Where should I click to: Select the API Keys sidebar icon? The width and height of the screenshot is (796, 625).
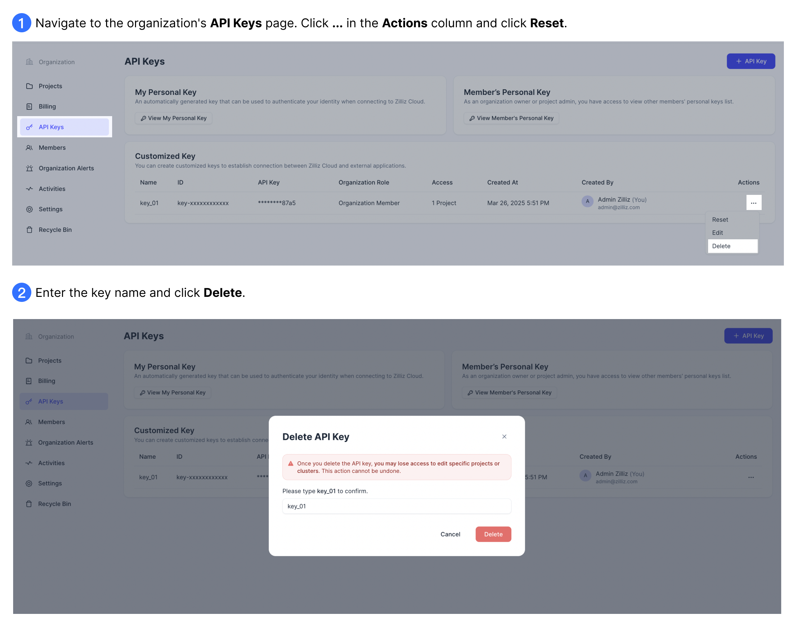[x=29, y=127]
